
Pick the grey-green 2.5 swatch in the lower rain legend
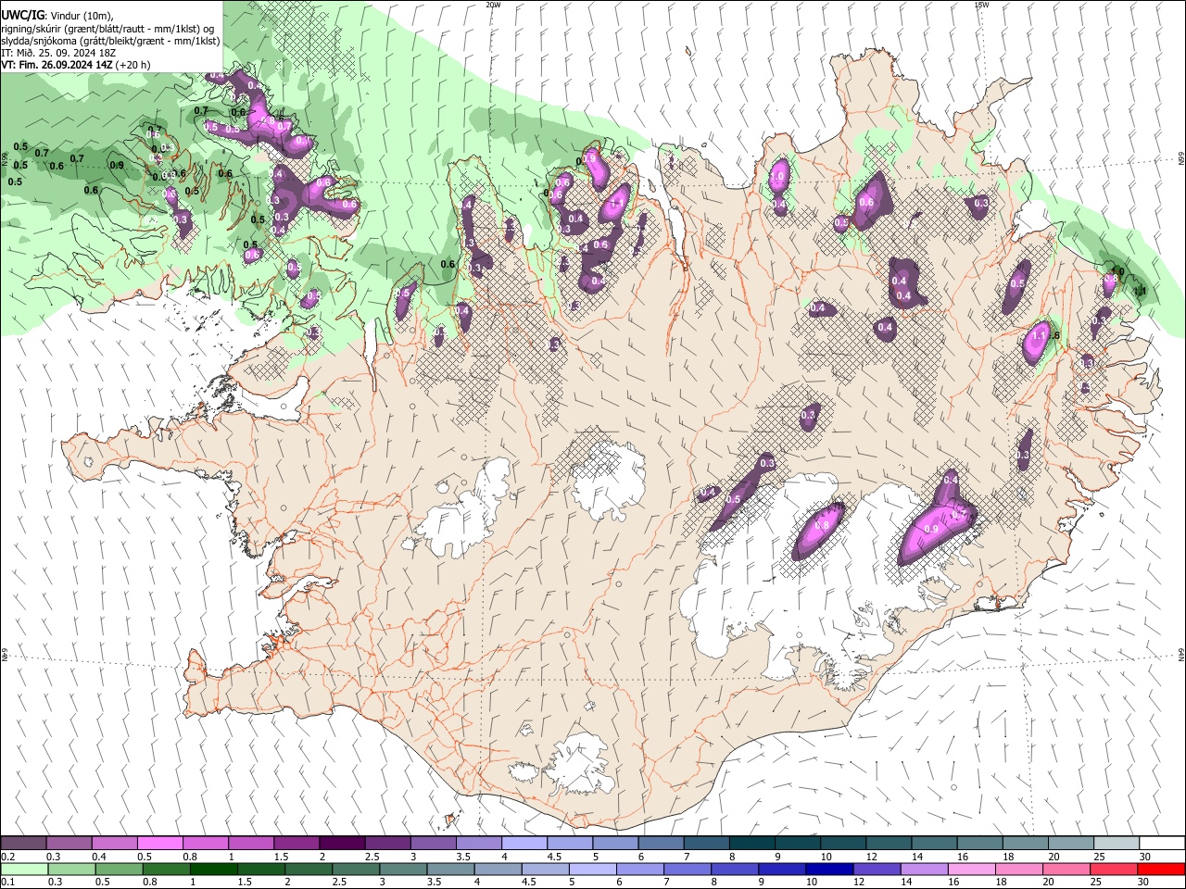pos(357,869)
